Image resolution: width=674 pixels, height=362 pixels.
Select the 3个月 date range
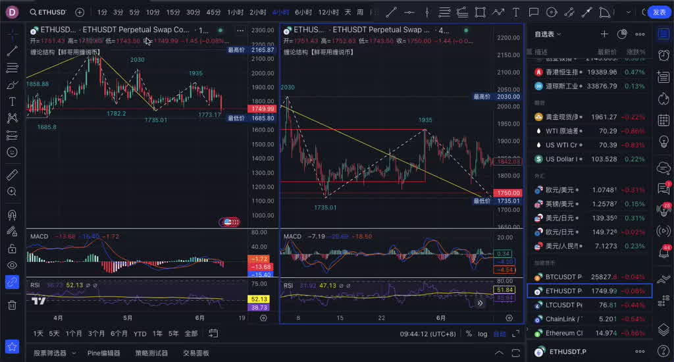coord(97,334)
